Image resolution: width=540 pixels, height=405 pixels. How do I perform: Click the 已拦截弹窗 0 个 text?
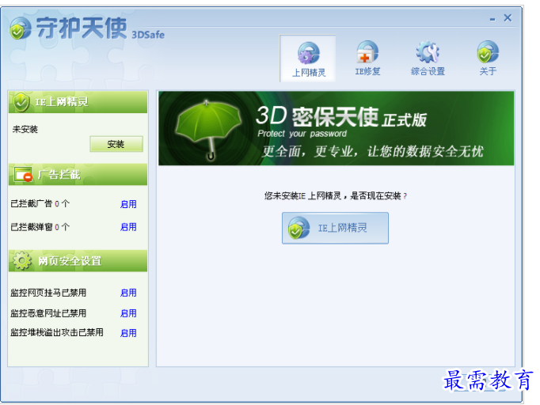coord(40,227)
